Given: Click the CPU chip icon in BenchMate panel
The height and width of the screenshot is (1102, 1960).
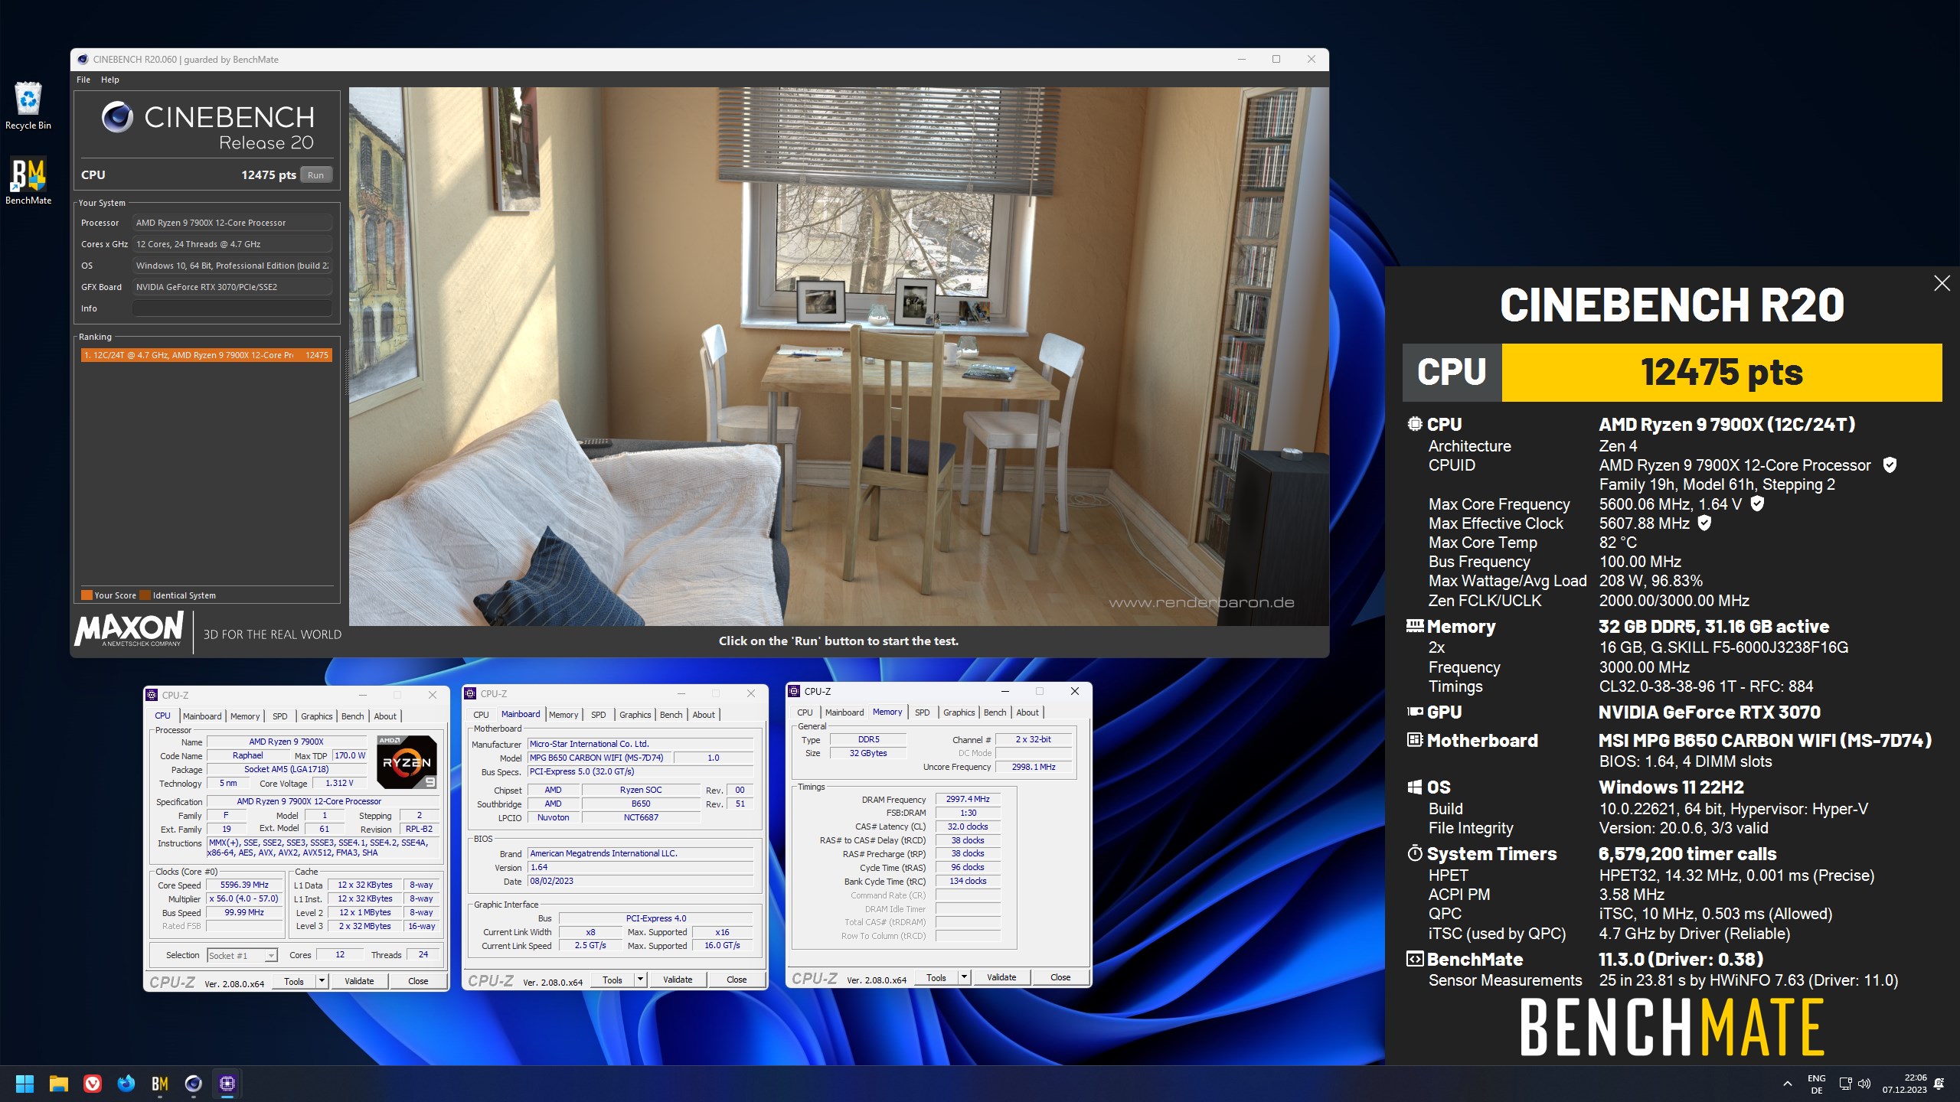Looking at the screenshot, I should [1414, 424].
